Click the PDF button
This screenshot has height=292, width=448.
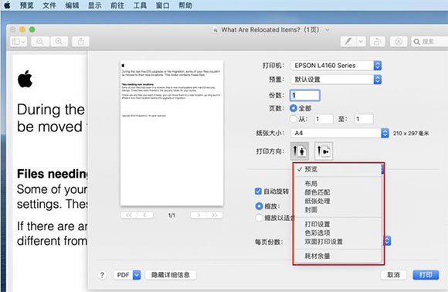(123, 275)
